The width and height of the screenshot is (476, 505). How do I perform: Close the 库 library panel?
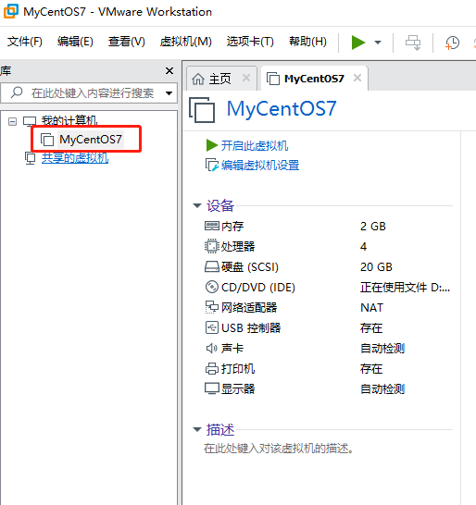click(169, 71)
